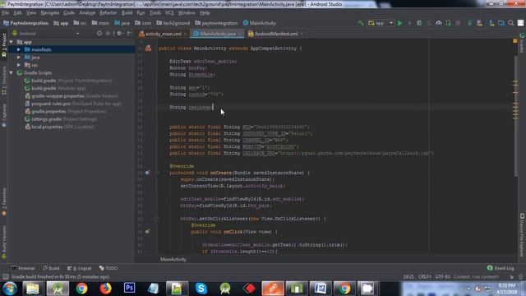Open build.gradle (Module: app) file
This screenshot has width=526, height=296.
pyautogui.click(x=55, y=88)
